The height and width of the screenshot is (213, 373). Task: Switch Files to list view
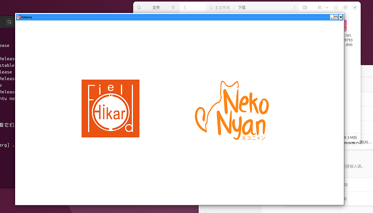point(319,8)
